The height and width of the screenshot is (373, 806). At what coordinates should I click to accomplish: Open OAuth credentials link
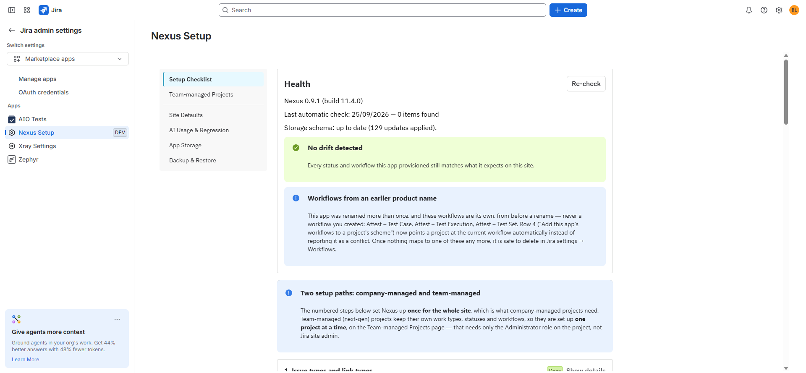43,92
